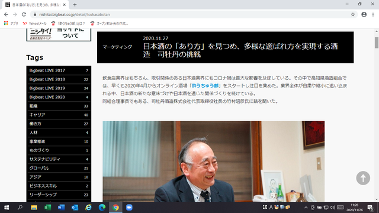The width and height of the screenshot is (379, 213).
Task: Click the scroll-to-top arrow button
Action: (363, 178)
